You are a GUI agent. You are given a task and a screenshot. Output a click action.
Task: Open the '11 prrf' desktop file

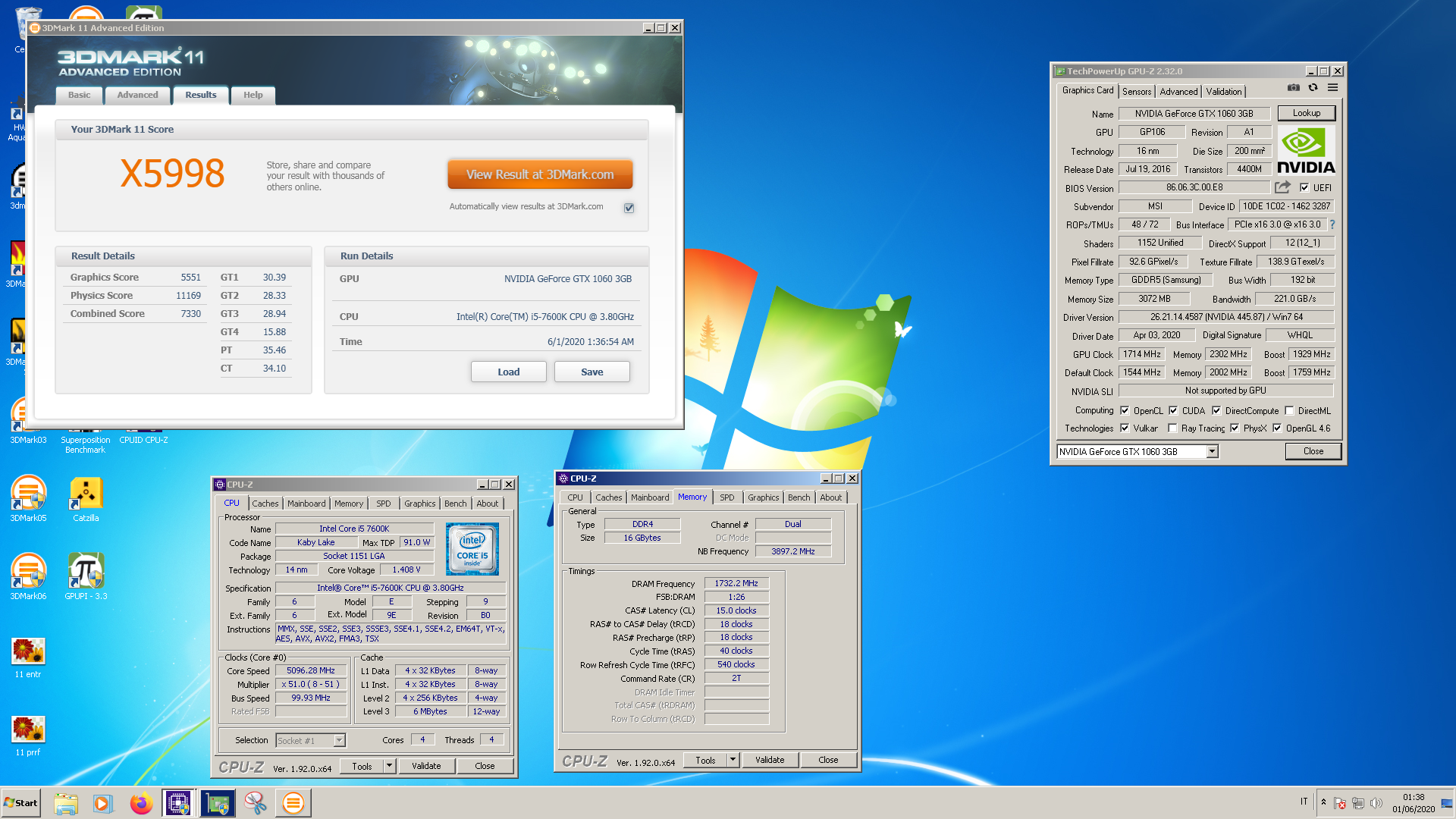click(x=28, y=735)
